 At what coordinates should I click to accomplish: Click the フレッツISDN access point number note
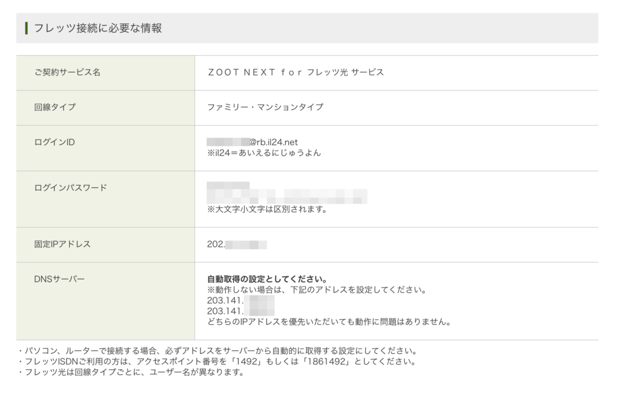coord(217,362)
